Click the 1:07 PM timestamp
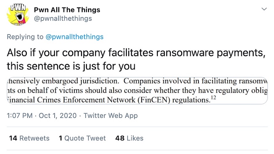This screenshot has height=154, width=274. point(20,115)
